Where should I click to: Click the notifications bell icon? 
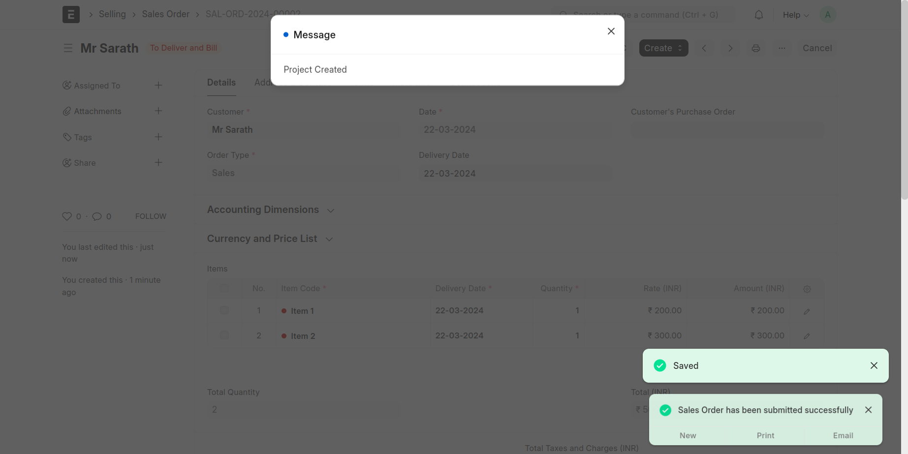click(x=758, y=15)
